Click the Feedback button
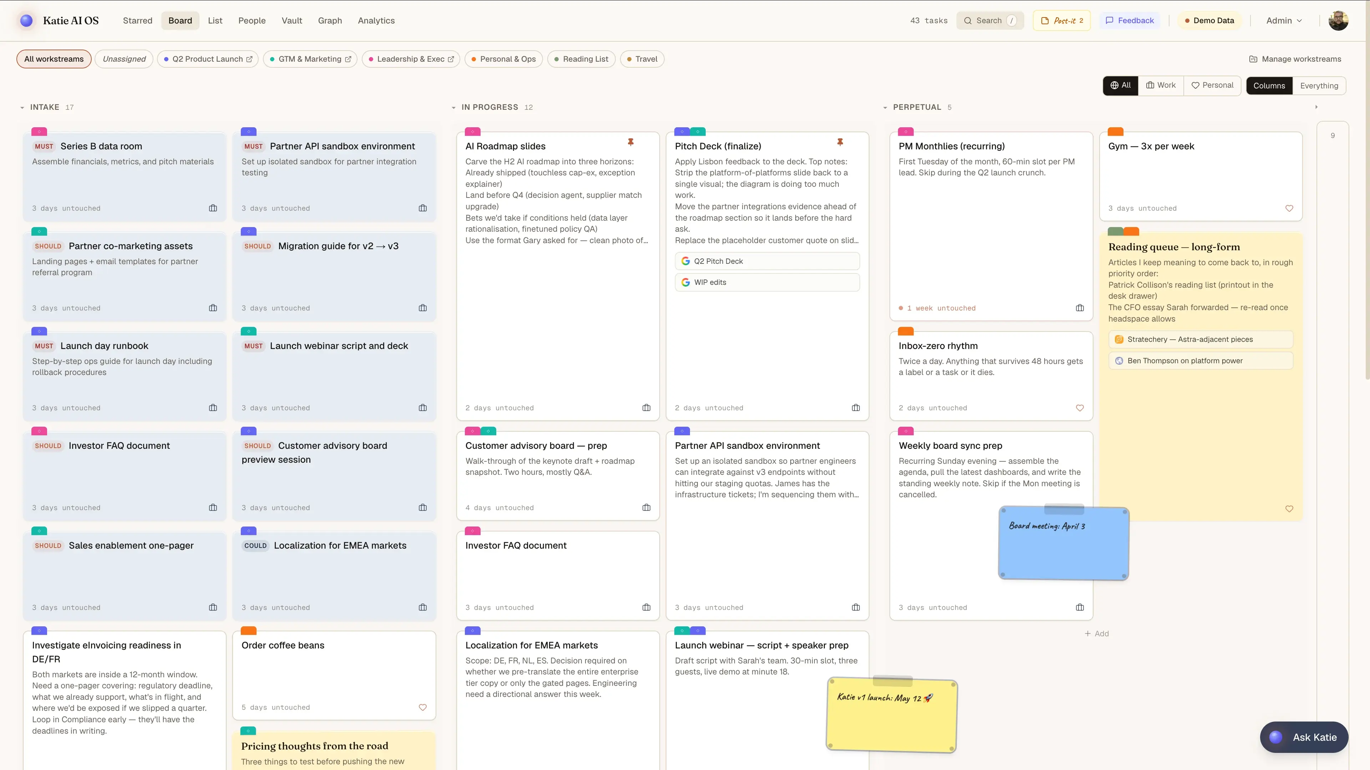Image resolution: width=1370 pixels, height=770 pixels. point(1130,21)
